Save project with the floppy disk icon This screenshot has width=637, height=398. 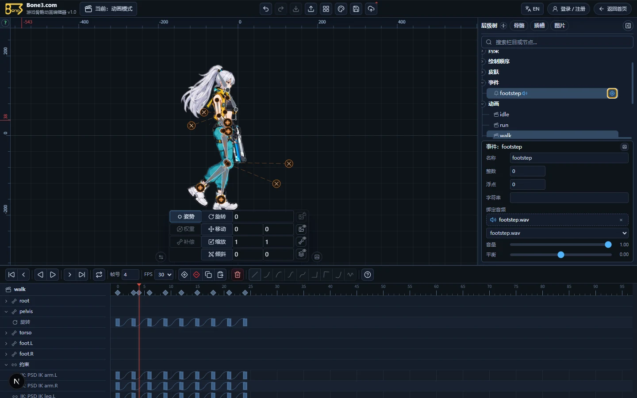(x=356, y=9)
